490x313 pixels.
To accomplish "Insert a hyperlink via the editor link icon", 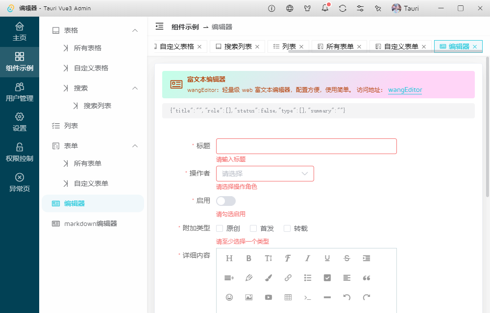I will click(x=288, y=278).
